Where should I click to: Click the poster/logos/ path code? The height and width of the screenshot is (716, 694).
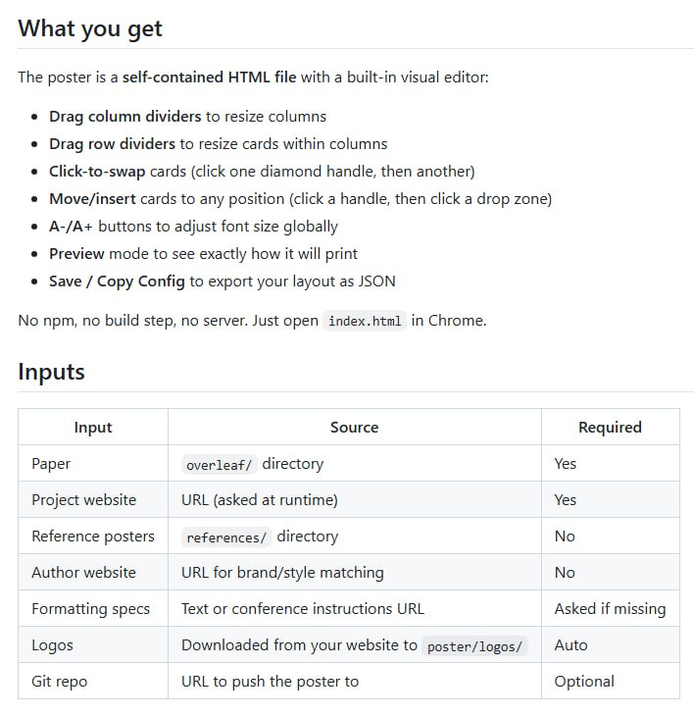coord(475,645)
